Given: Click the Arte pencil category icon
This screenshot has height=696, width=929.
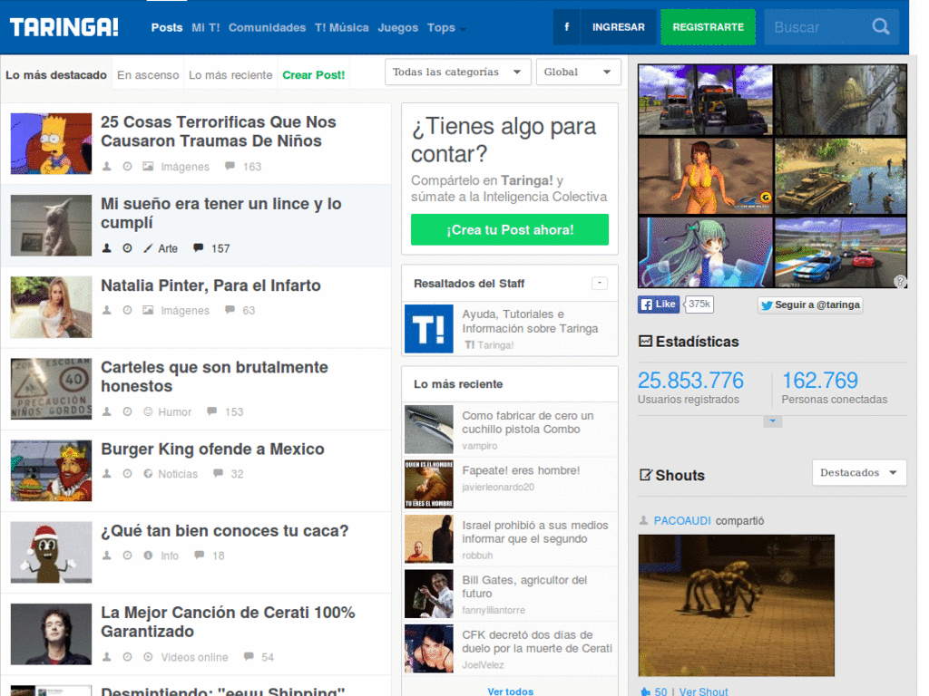Looking at the screenshot, I should click(x=148, y=248).
